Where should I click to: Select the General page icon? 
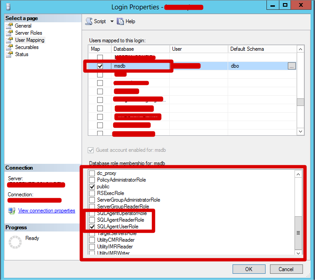pos(9,26)
